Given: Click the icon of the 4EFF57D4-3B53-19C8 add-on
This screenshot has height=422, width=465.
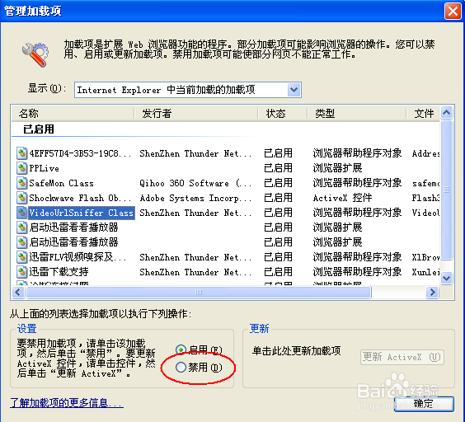Looking at the screenshot, I should pos(21,153).
